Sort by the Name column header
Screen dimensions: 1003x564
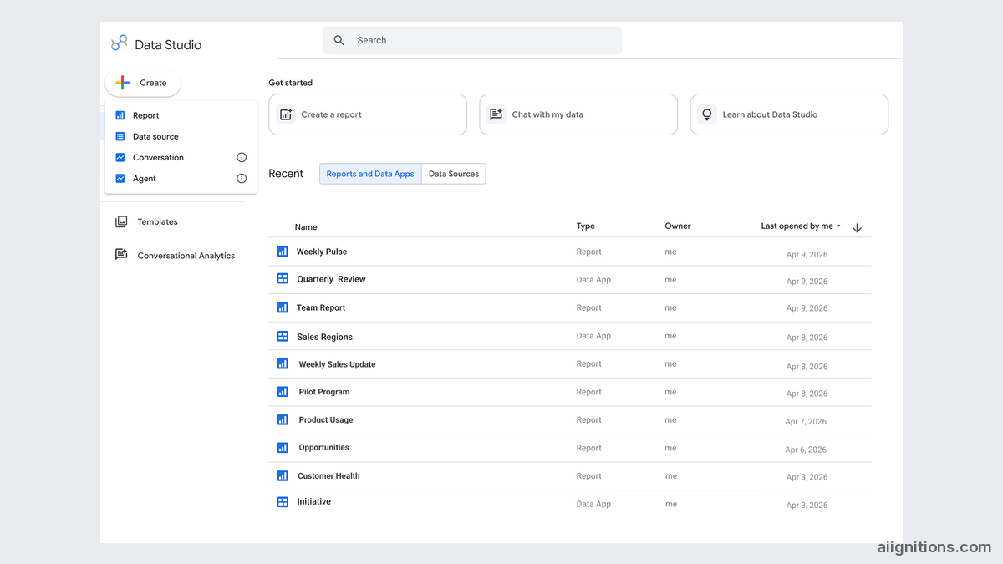coord(306,227)
